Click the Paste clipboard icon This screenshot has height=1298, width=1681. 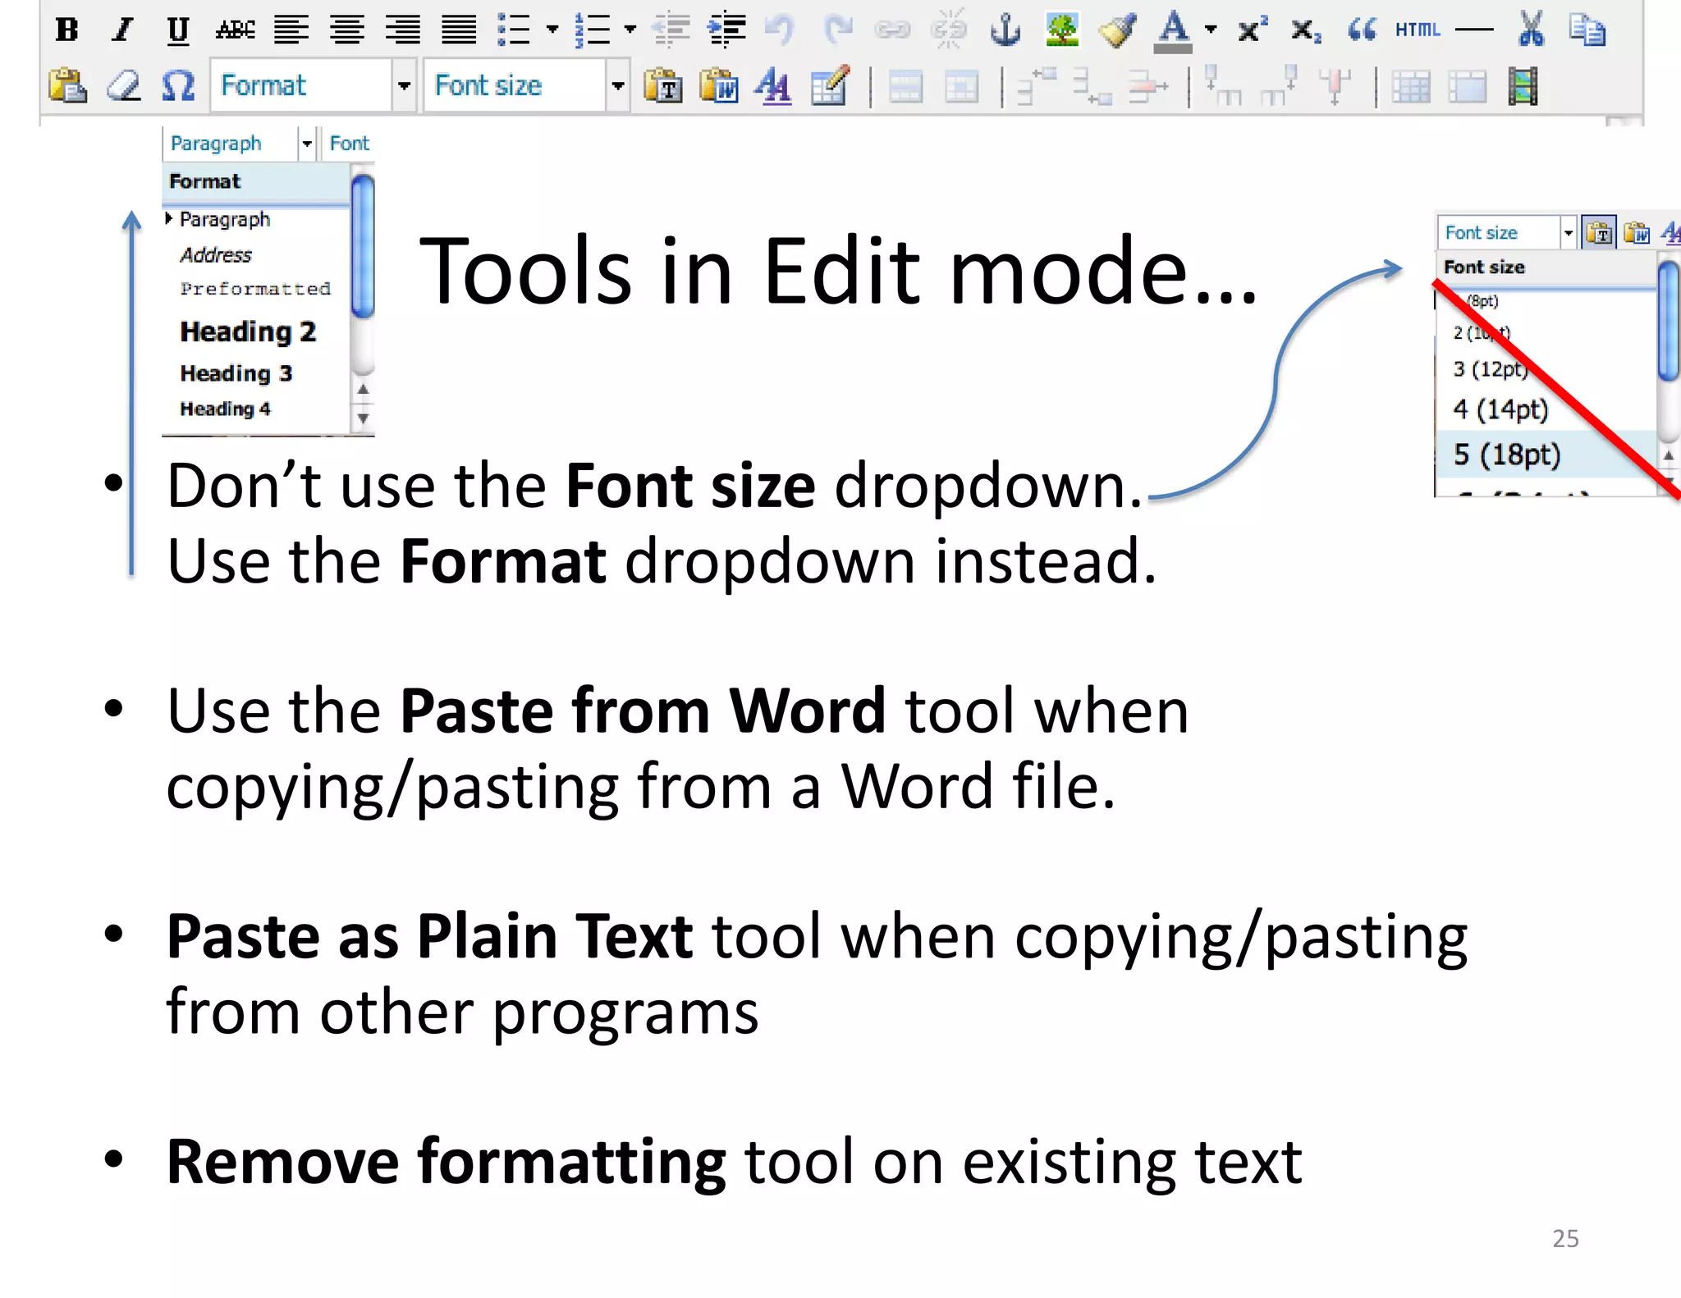[x=67, y=86]
